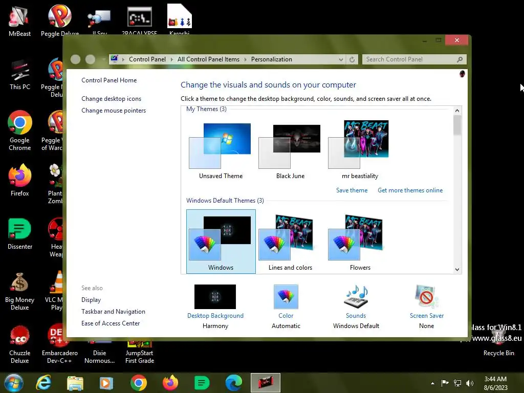Open the Screen Saver settings icon
This screenshot has width=524, height=393.
coord(426,296)
